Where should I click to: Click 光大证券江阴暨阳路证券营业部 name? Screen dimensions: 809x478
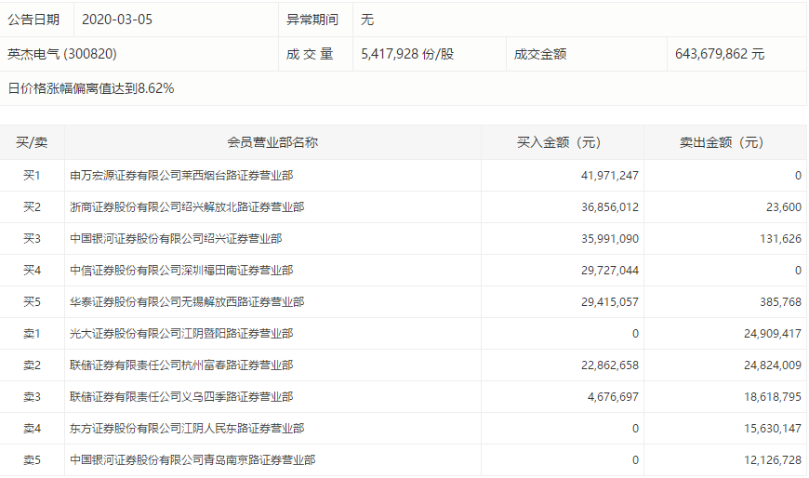pos(181,334)
